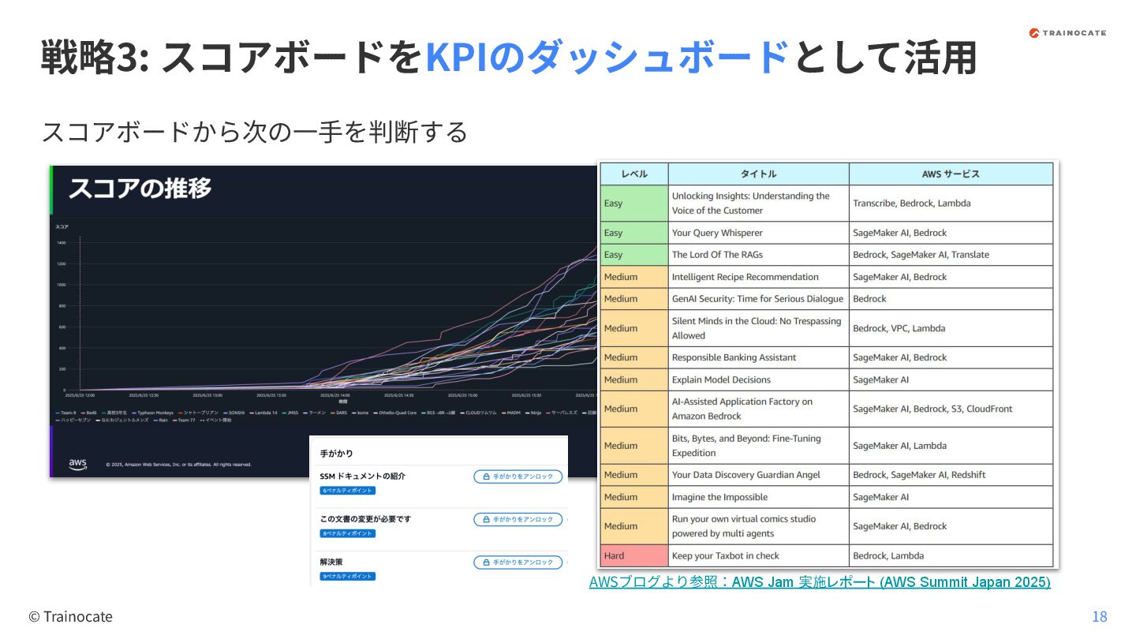The width and height of the screenshot is (1136, 639).
Task: Click the タイトル column header
Action: [x=758, y=174]
